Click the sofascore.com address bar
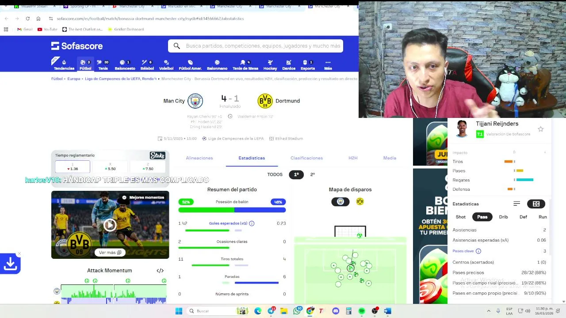This screenshot has height=318, width=566. click(150, 19)
